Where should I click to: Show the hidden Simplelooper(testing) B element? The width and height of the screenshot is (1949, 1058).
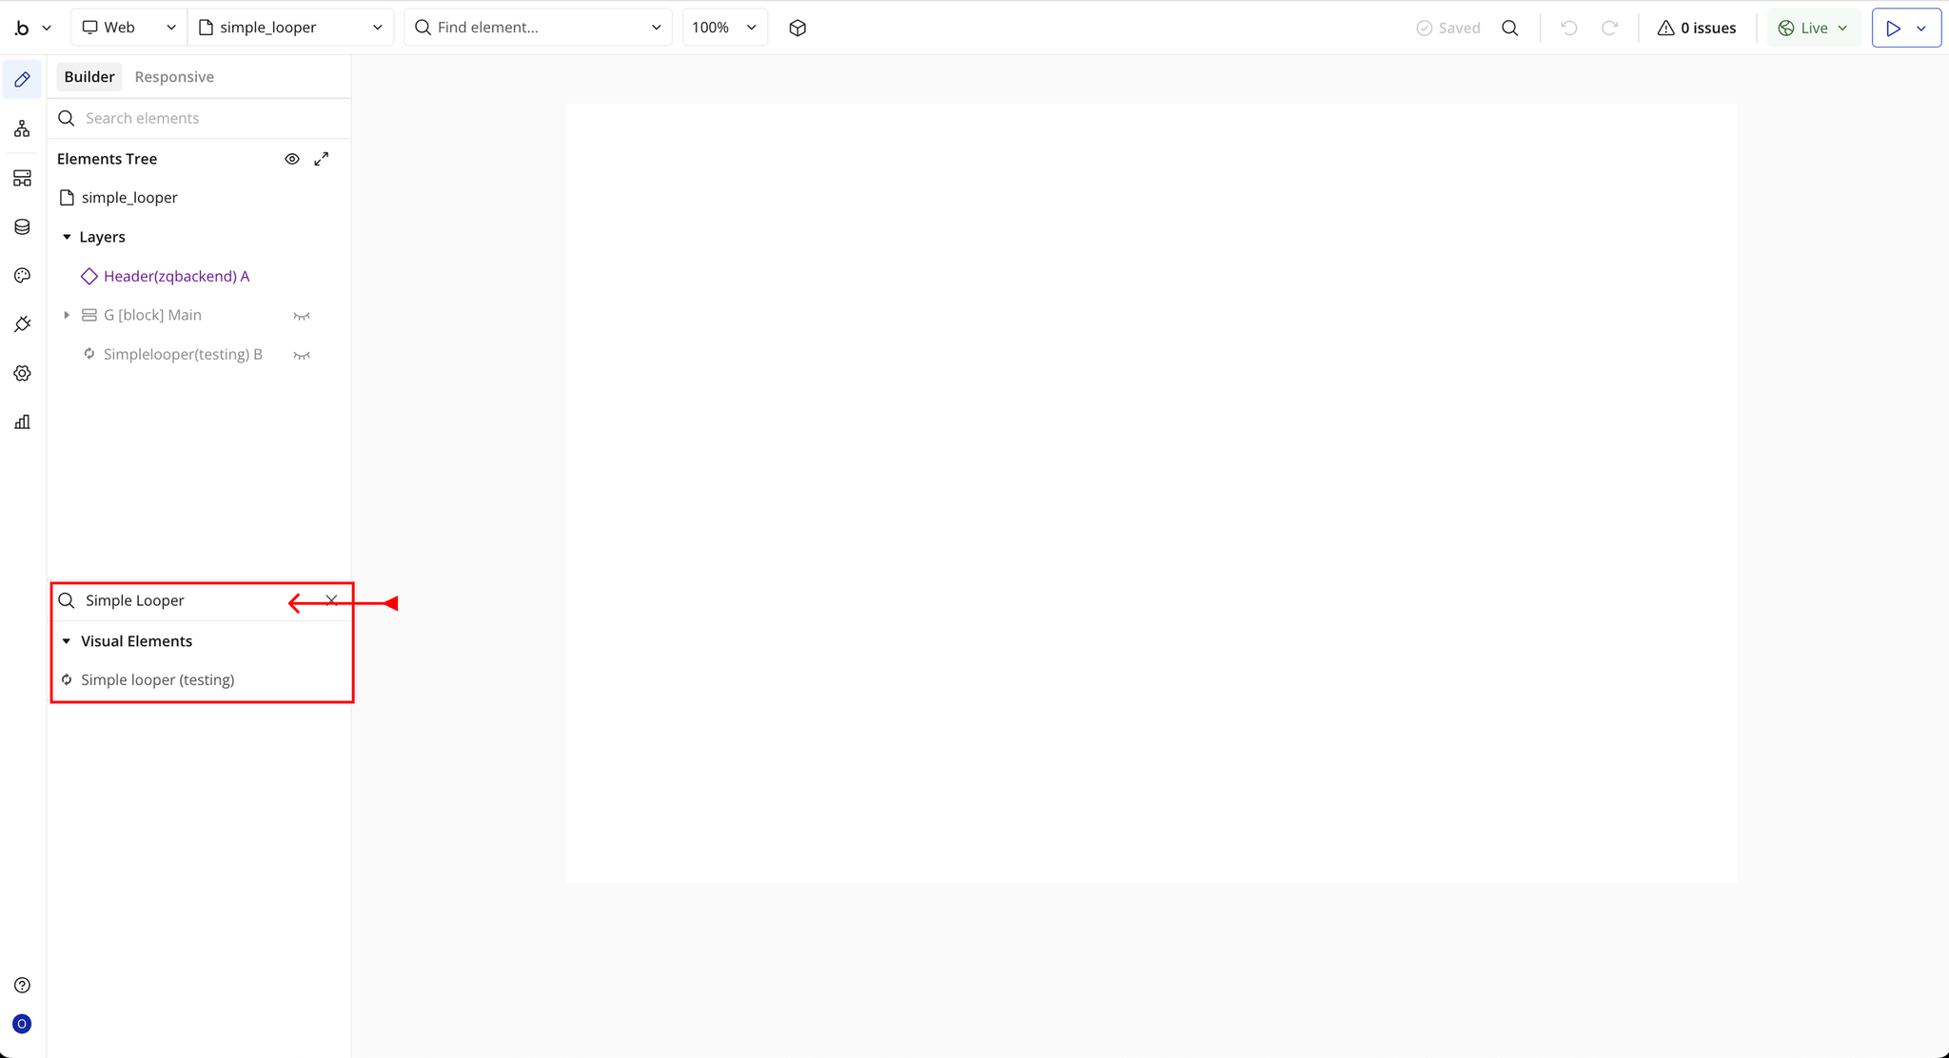[302, 355]
